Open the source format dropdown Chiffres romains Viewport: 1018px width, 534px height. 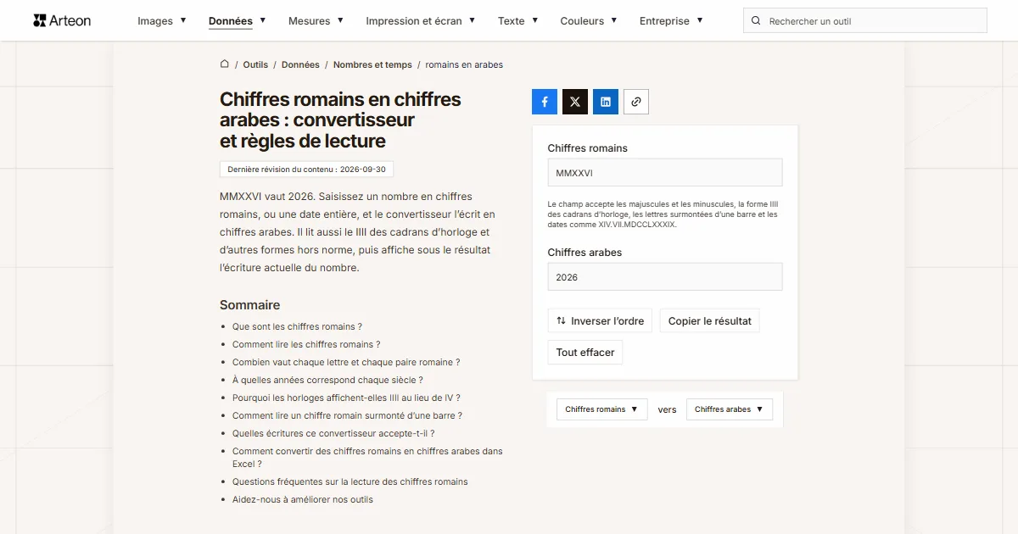pos(602,409)
